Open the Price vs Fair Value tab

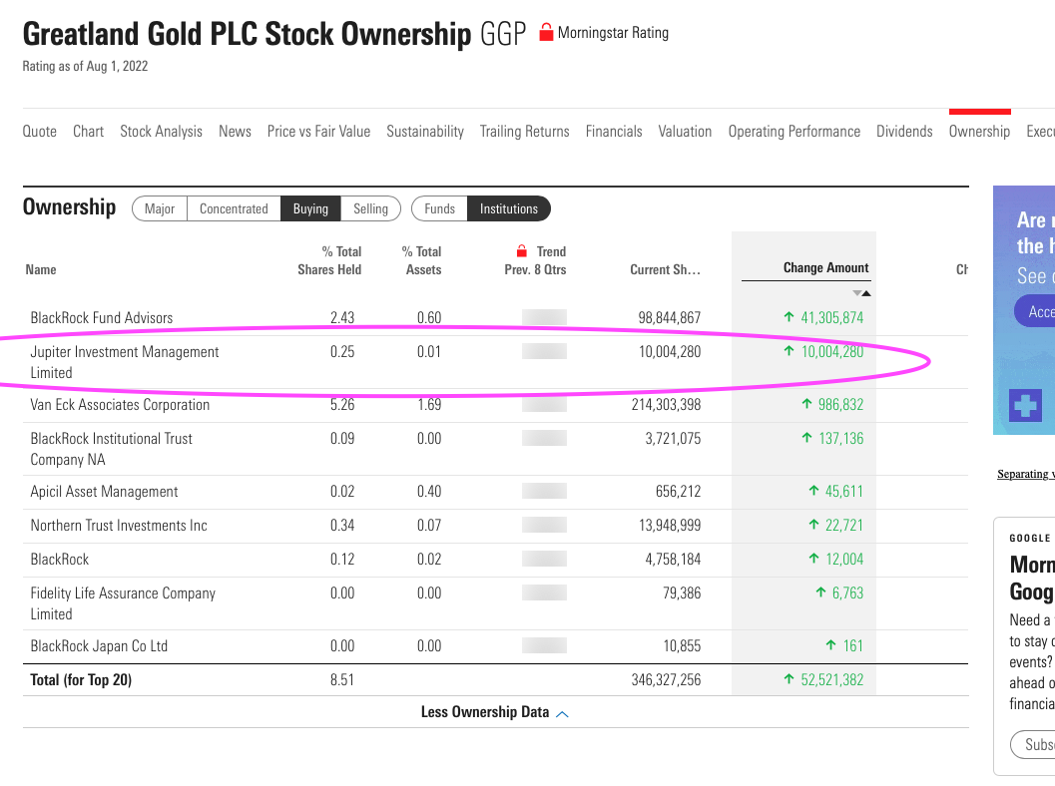click(x=319, y=131)
